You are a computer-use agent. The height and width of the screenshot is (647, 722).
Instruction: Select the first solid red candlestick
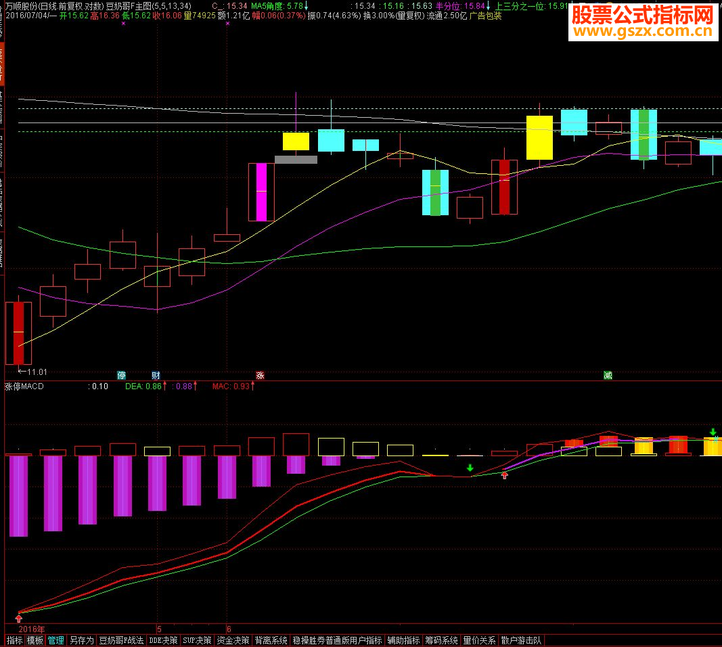coord(18,333)
